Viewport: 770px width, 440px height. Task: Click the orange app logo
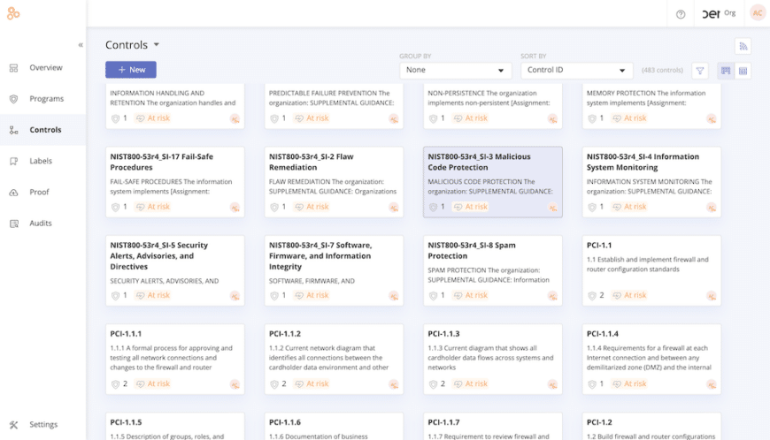pos(13,13)
